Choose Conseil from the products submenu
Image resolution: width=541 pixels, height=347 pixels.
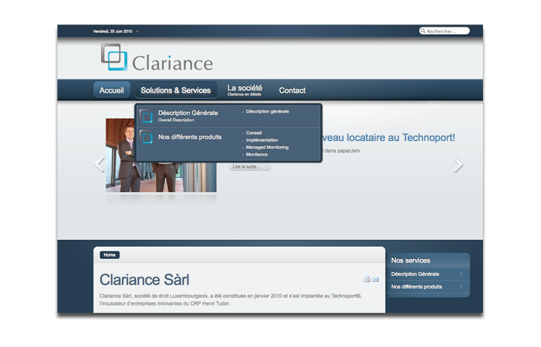pos(253,133)
